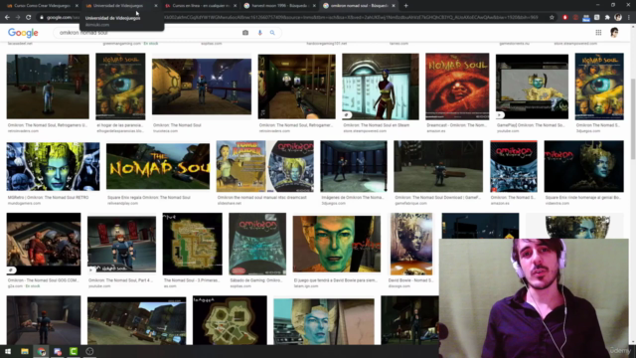This screenshot has height=358, width=636.
Task: Follow the 'youtube.com' source under Part 4
Action: pos(99,286)
